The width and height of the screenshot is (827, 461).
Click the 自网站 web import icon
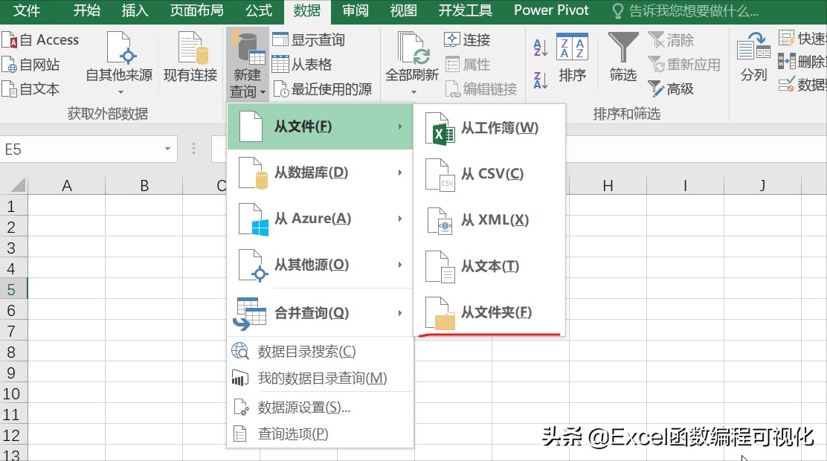[x=9, y=65]
